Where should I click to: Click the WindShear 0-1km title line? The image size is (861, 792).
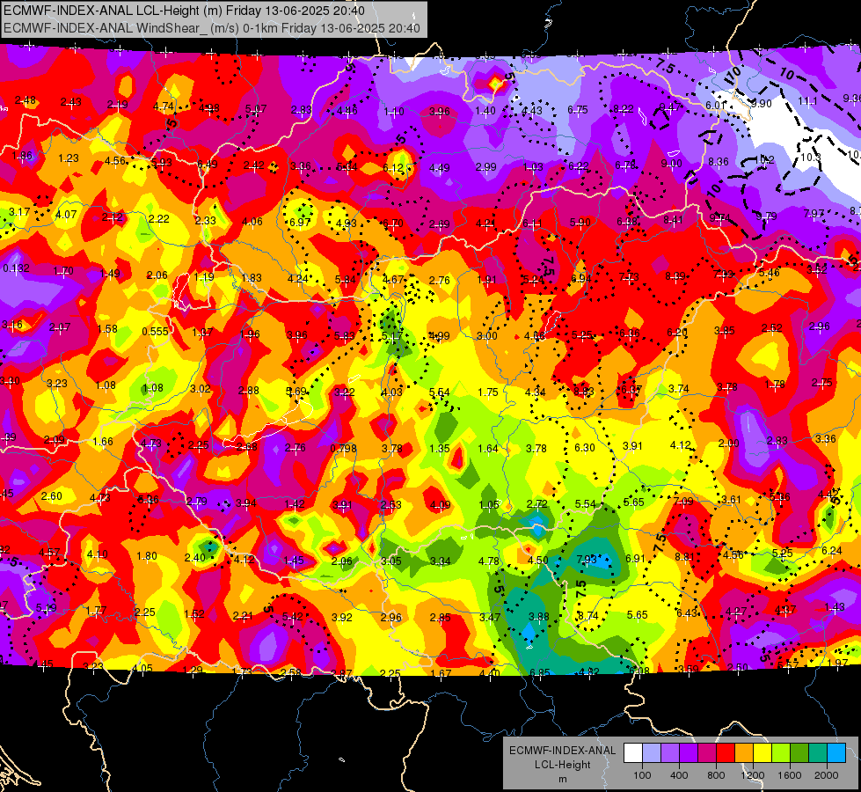(x=212, y=28)
